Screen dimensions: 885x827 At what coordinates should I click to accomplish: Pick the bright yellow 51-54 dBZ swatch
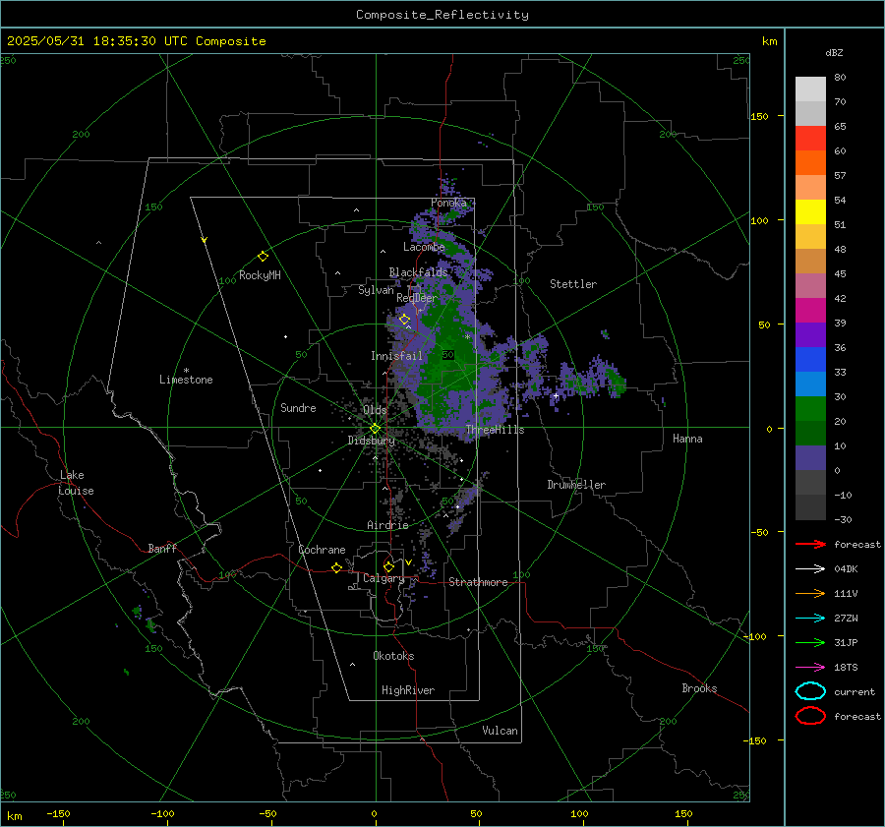click(x=810, y=212)
